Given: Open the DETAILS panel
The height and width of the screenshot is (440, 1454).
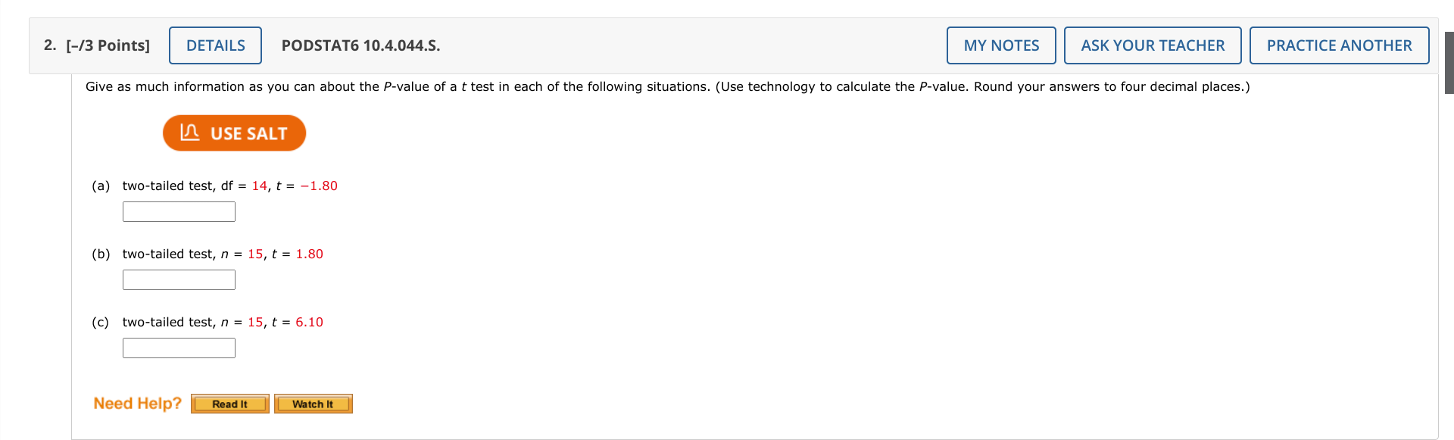Looking at the screenshot, I should coord(215,45).
